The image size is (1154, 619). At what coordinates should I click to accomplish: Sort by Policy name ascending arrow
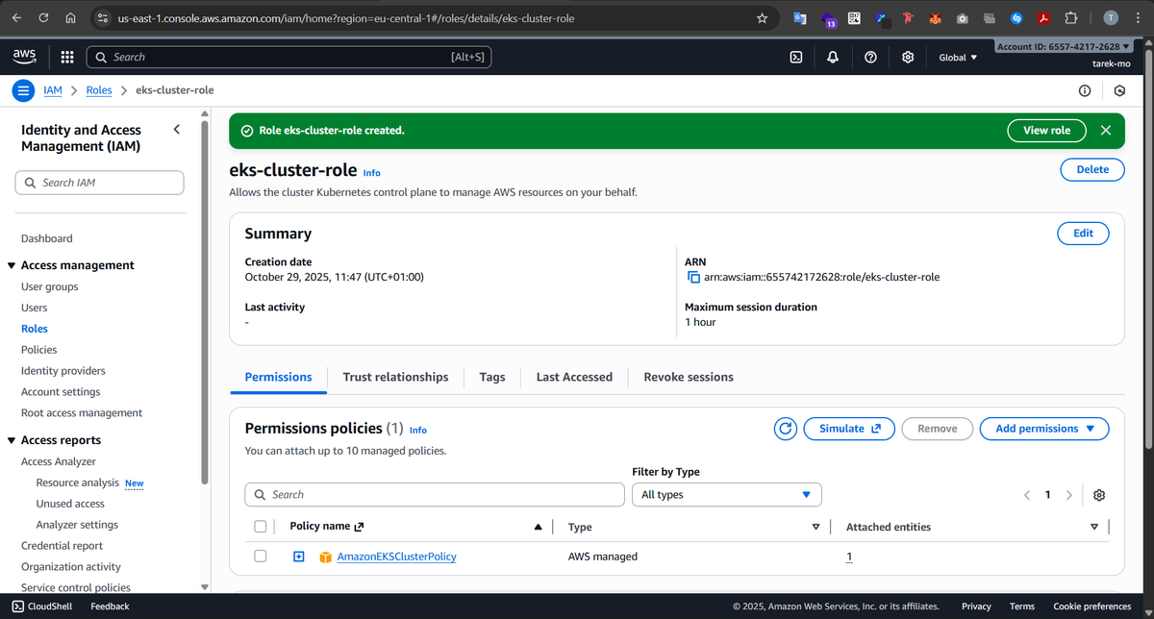(538, 527)
